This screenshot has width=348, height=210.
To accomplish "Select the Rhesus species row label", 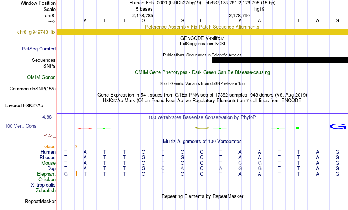I will click(48, 158).
